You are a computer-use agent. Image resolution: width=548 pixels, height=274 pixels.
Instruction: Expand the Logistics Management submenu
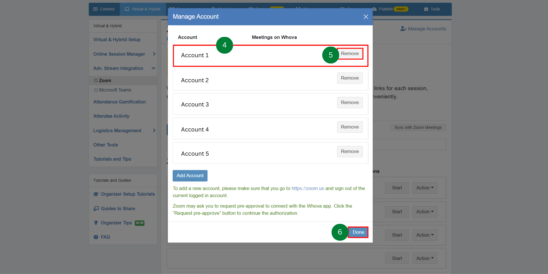154,130
